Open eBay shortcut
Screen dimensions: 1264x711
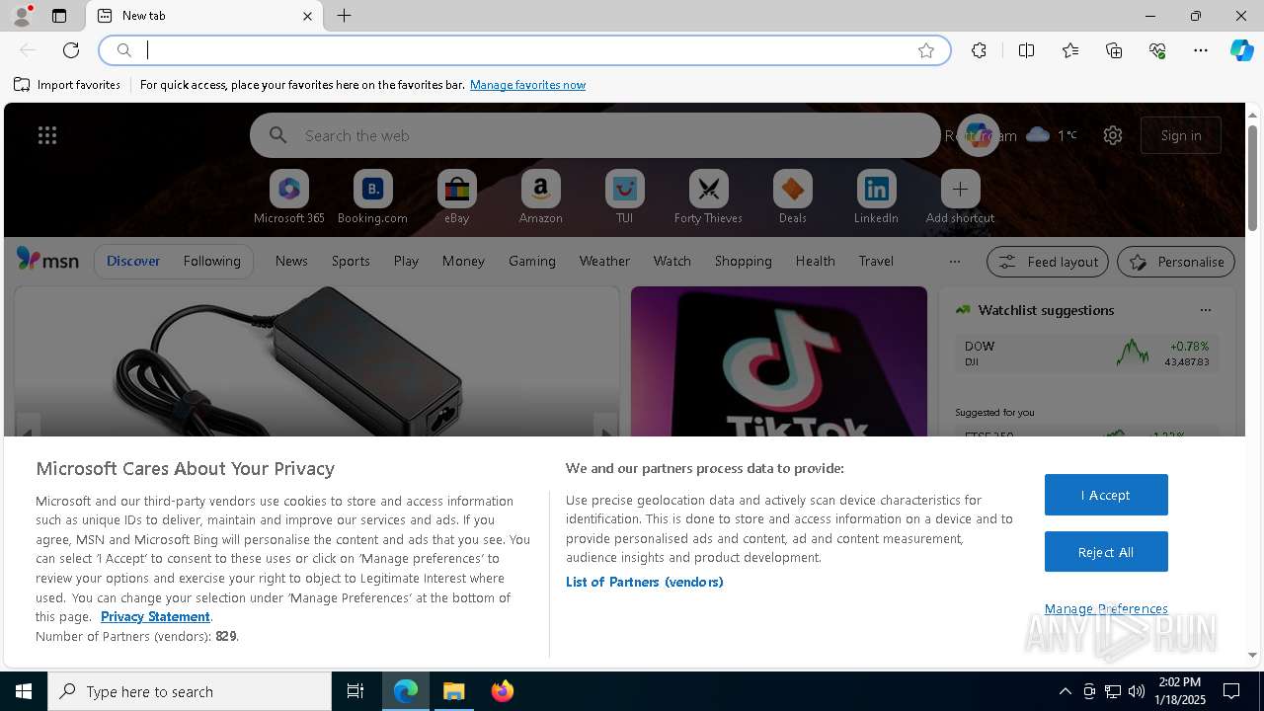click(x=456, y=197)
